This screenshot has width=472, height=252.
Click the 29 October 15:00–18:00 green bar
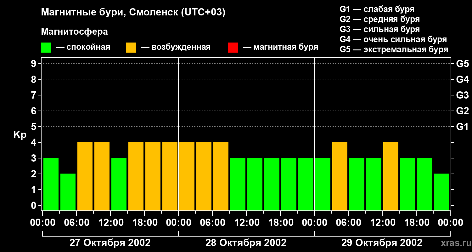(x=408, y=184)
